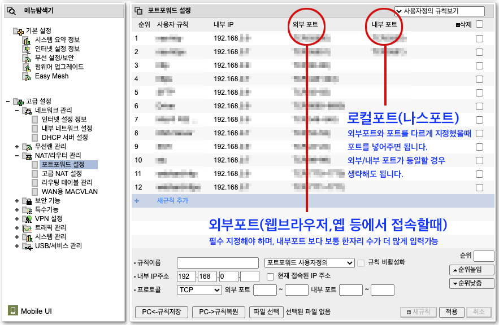The width and height of the screenshot is (499, 325).
Task: Click the VPN 설정 icon
Action: click(27, 219)
